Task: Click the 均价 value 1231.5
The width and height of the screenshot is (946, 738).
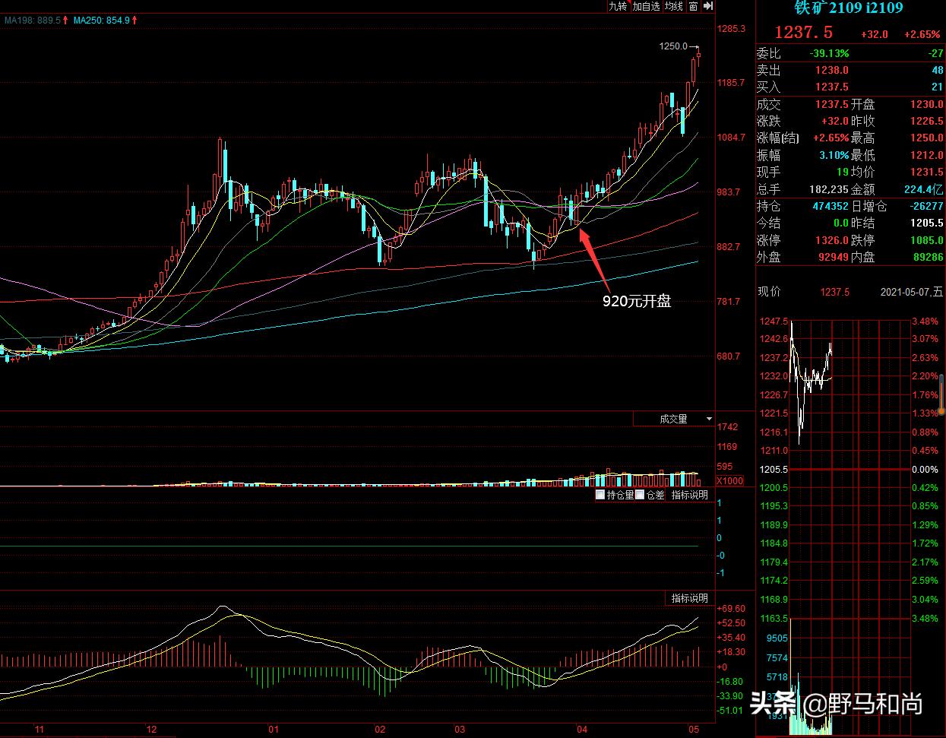Action: [927, 172]
